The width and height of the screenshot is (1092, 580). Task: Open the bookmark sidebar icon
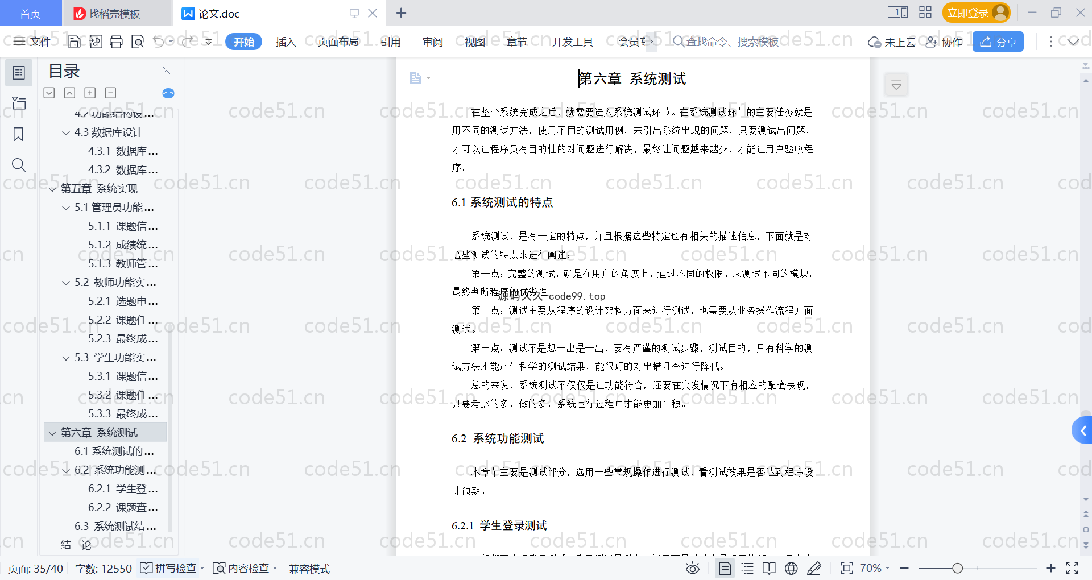pos(19,134)
